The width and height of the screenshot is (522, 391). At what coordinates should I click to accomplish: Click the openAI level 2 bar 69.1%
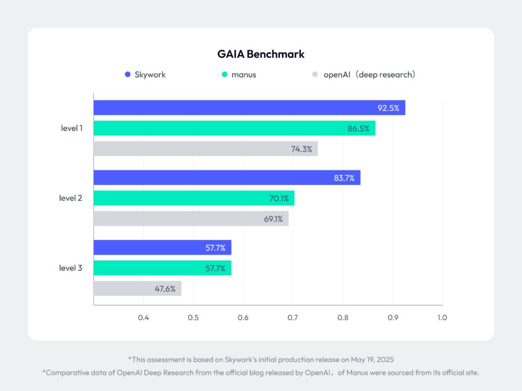coord(191,218)
